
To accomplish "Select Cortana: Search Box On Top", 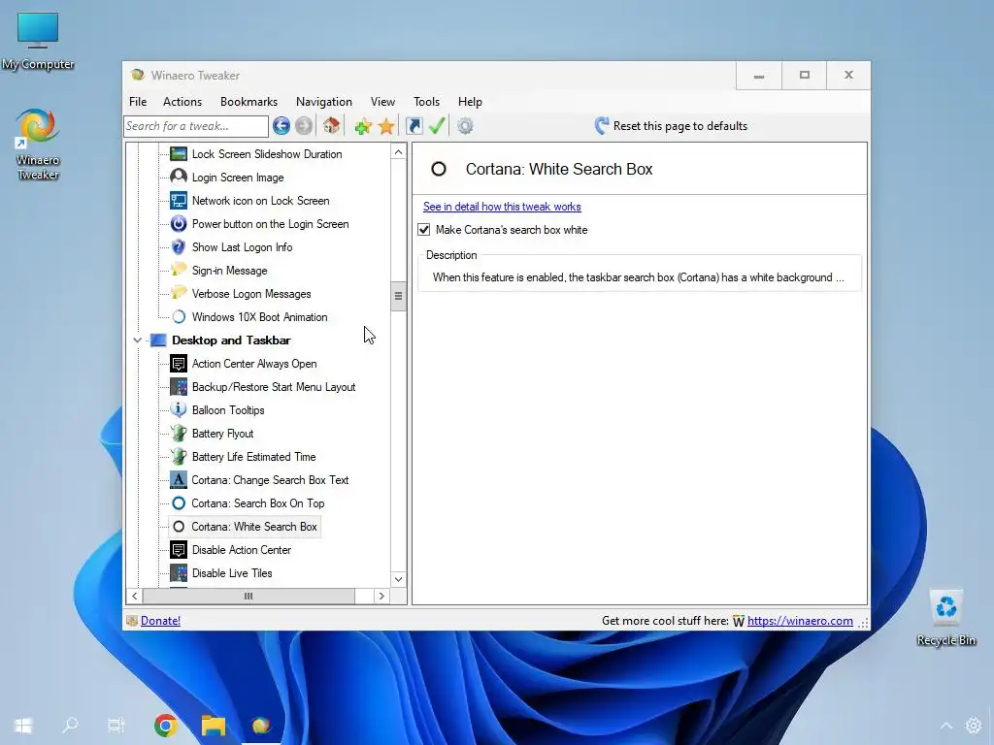I will (x=258, y=503).
